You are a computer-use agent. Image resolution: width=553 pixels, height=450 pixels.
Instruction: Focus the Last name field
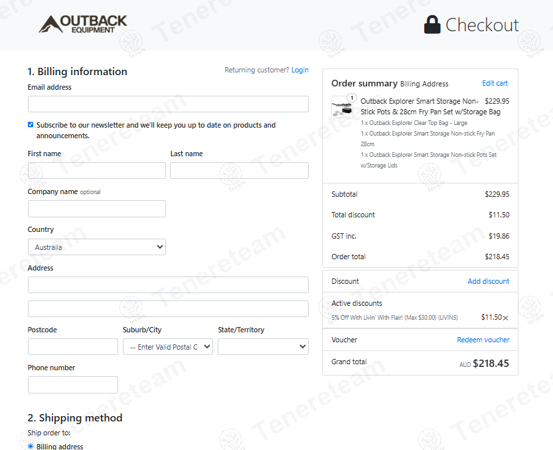click(239, 170)
